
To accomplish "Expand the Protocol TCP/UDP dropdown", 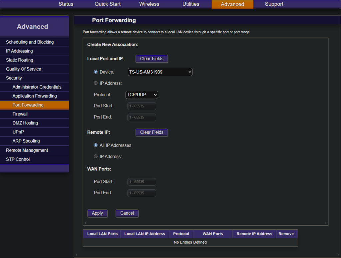I will click(142, 95).
